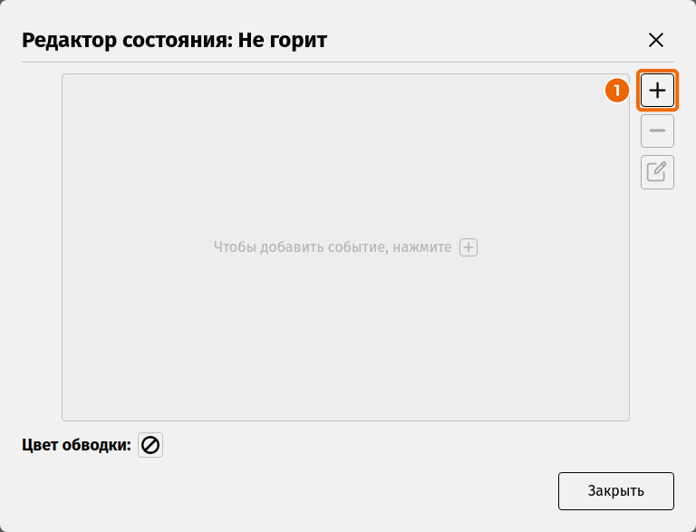
Task: Click the dialog title 'Редактор состояния: Не горит'
Action: coord(174,40)
